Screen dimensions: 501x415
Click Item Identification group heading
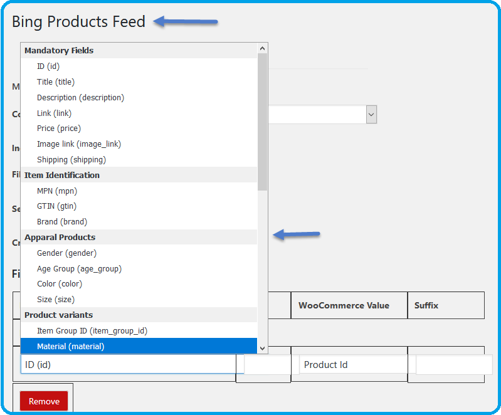click(x=139, y=175)
